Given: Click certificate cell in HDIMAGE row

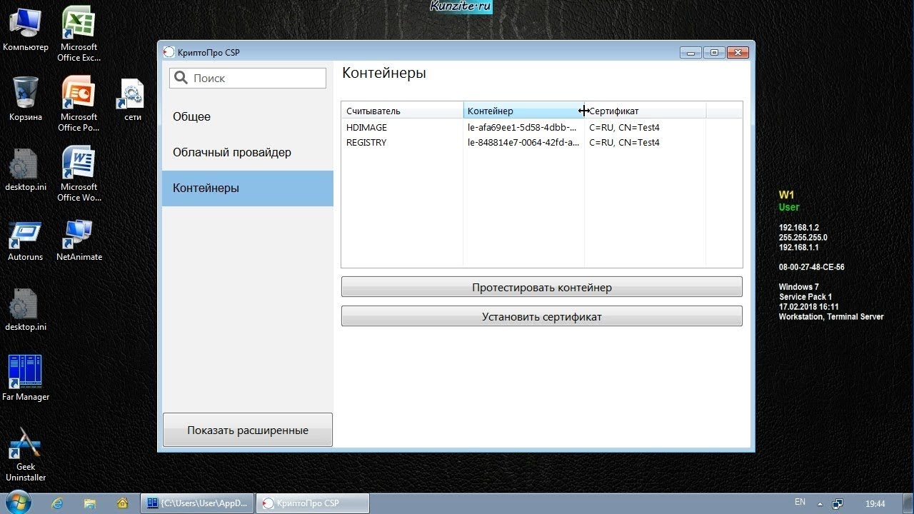Looking at the screenshot, I should coord(645,127).
